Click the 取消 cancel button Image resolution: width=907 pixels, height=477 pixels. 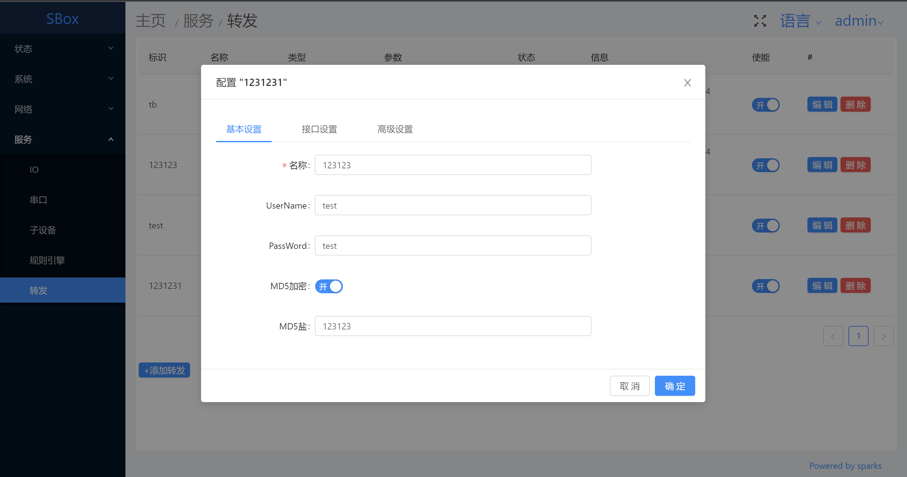pyautogui.click(x=630, y=386)
